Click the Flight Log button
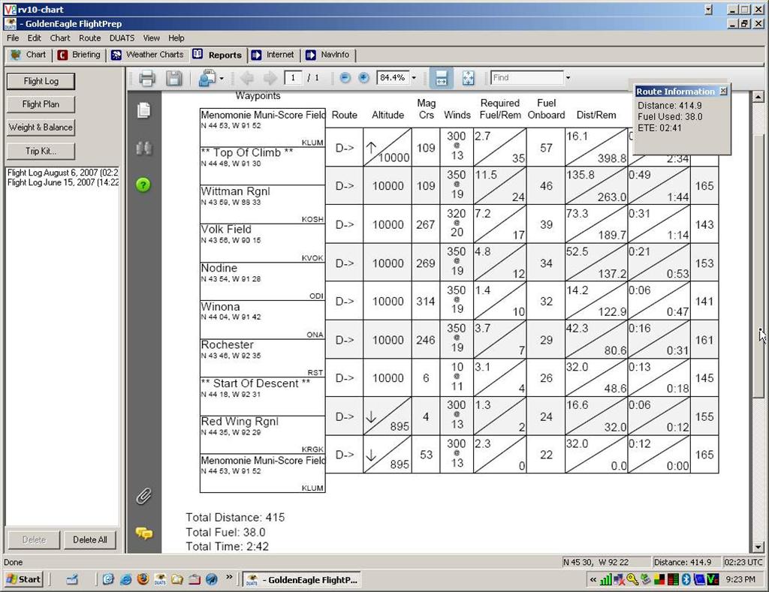 pos(41,81)
